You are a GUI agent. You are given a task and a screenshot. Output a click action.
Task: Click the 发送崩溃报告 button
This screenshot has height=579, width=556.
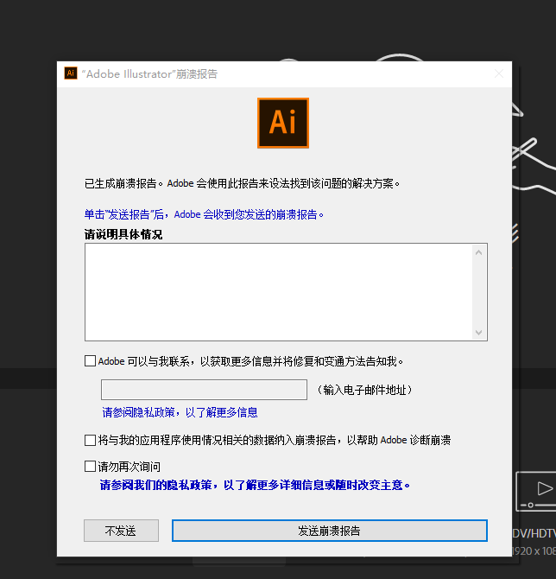[x=330, y=531]
